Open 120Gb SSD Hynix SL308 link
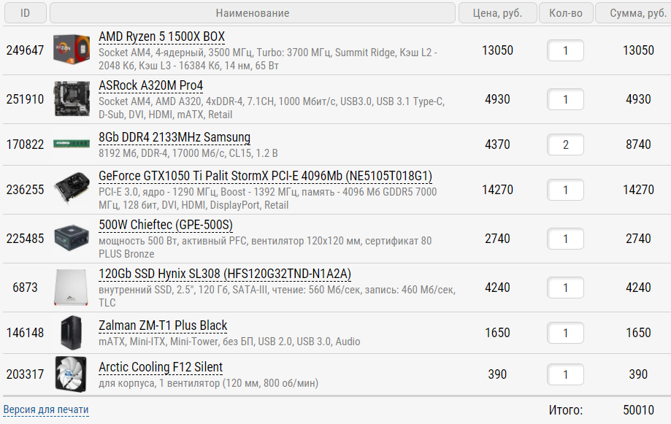This screenshot has width=671, height=424. 225,274
